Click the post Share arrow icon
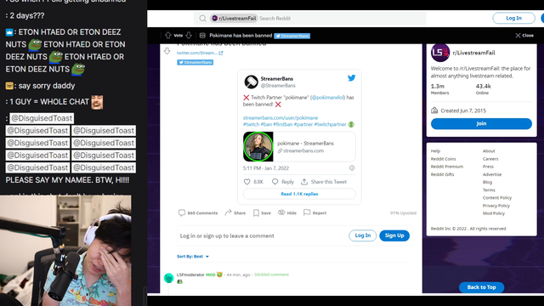Screen dimensions: 544x306 228,212
